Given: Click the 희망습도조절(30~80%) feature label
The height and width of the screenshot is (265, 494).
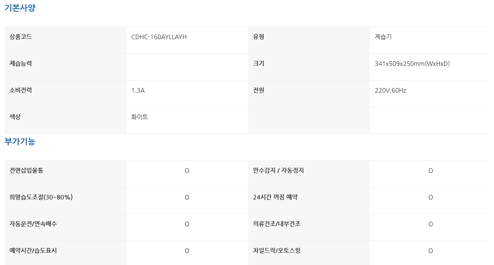Looking at the screenshot, I should click(41, 197).
